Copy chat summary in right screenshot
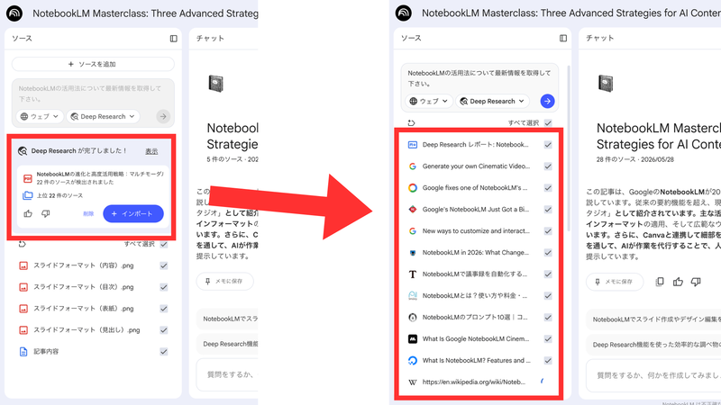Image resolution: width=721 pixels, height=405 pixels. [660, 282]
